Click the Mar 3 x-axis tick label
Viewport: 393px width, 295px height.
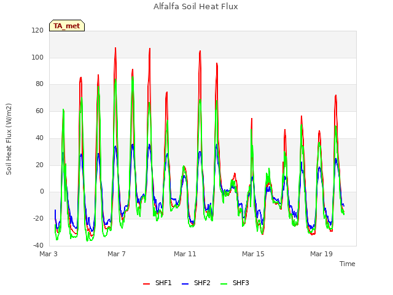click(49, 254)
